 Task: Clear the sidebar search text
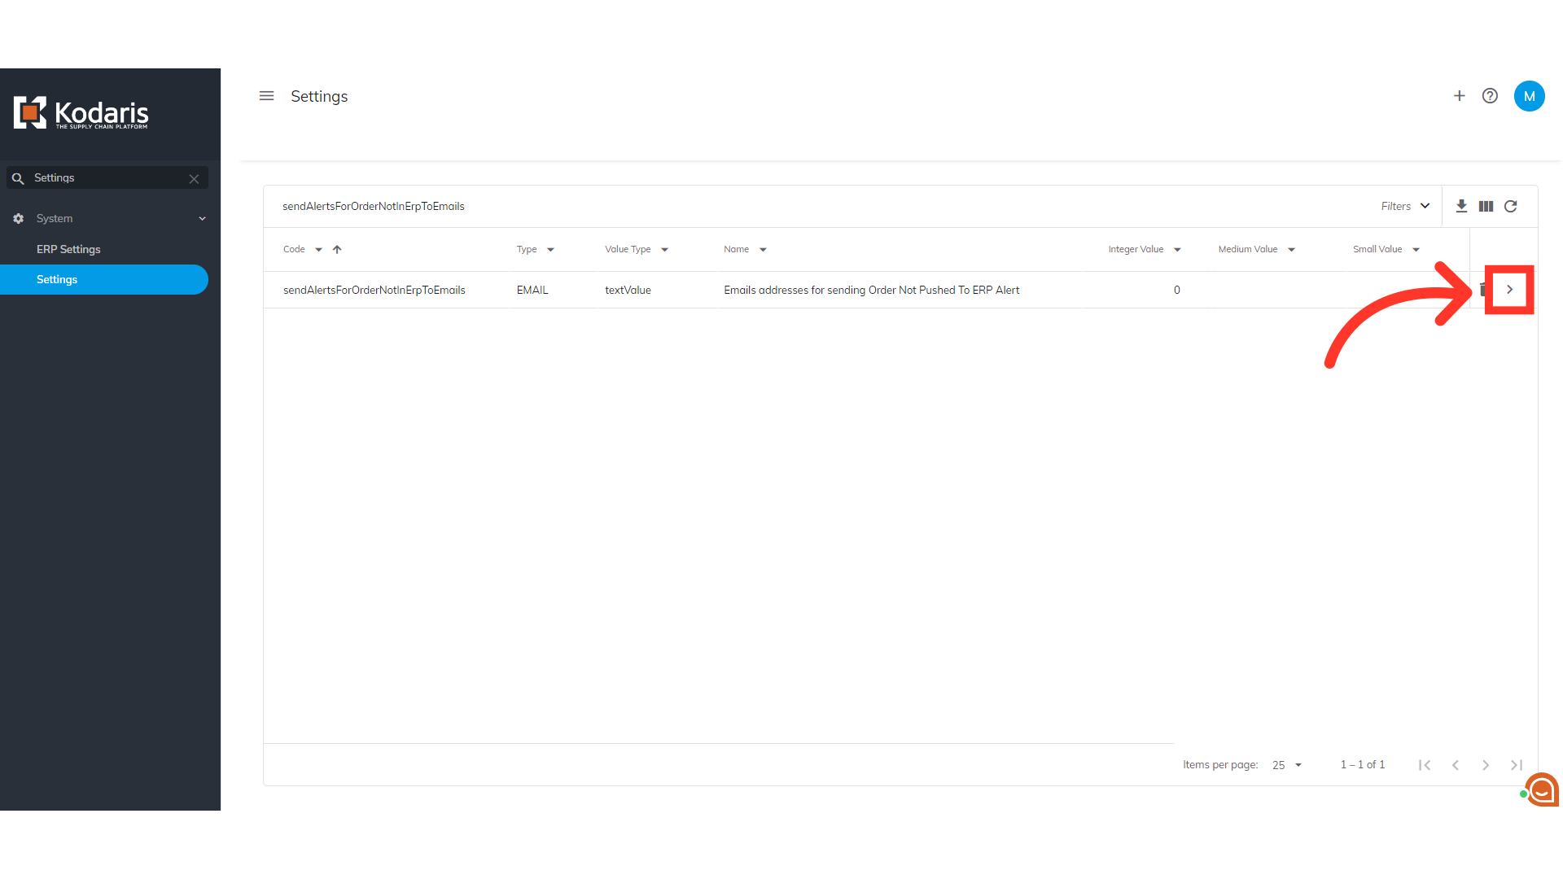pyautogui.click(x=194, y=178)
